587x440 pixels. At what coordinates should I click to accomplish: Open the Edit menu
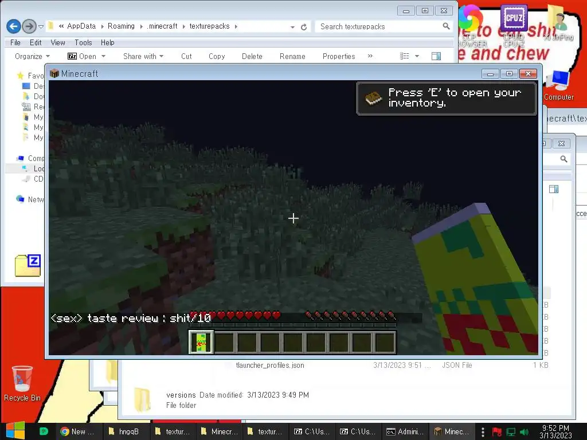[x=36, y=42]
